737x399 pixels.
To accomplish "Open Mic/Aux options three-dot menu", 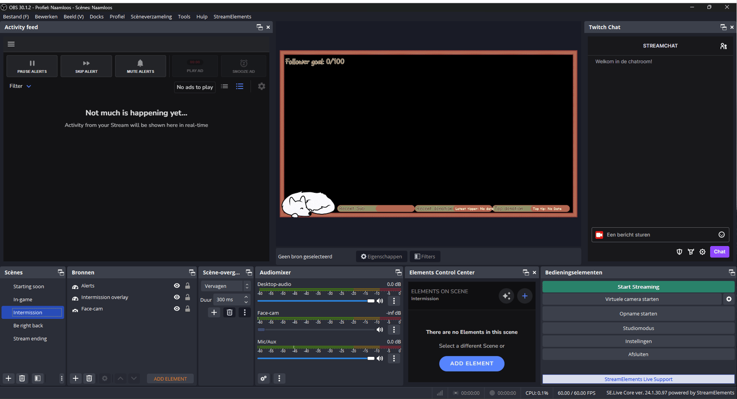I will (394, 359).
